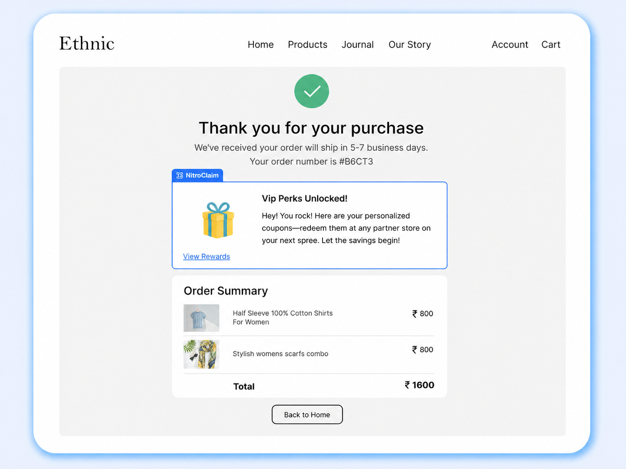This screenshot has height=469, width=626.
Task: Click the Vip Perks Unlocked heading
Action: (304, 198)
